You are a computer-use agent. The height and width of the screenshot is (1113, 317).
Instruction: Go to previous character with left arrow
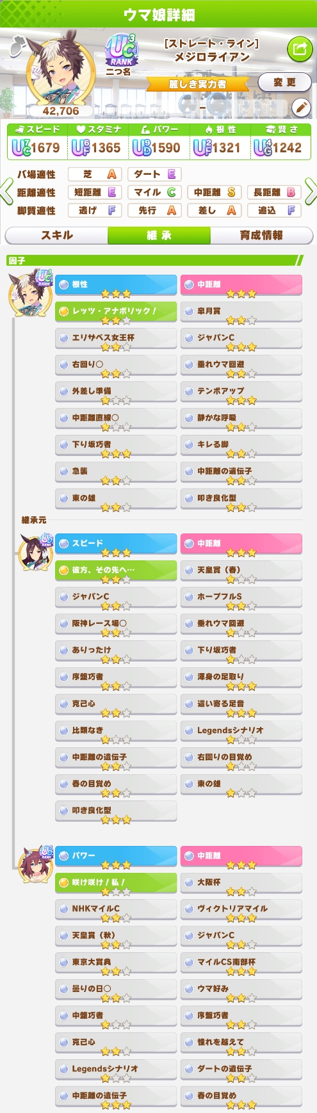(6, 191)
